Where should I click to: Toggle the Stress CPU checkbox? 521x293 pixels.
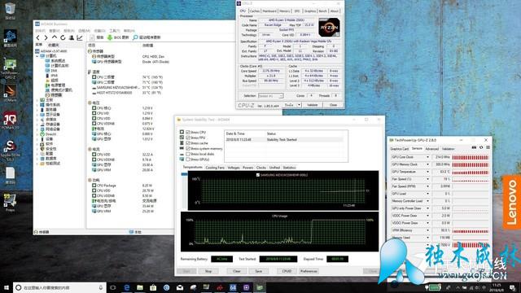188,132
